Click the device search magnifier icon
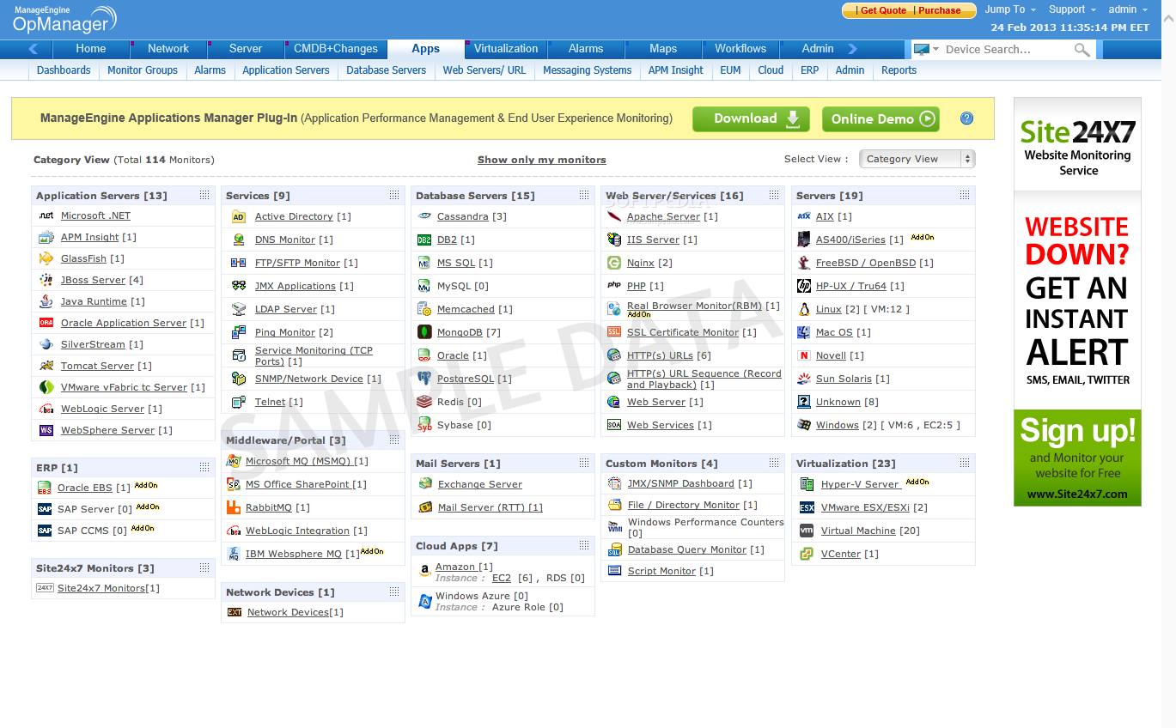The image size is (1176, 728). point(1082,50)
